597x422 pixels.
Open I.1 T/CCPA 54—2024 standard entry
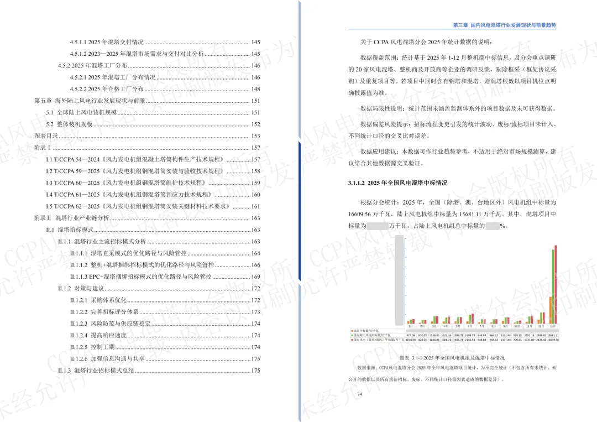pos(153,160)
